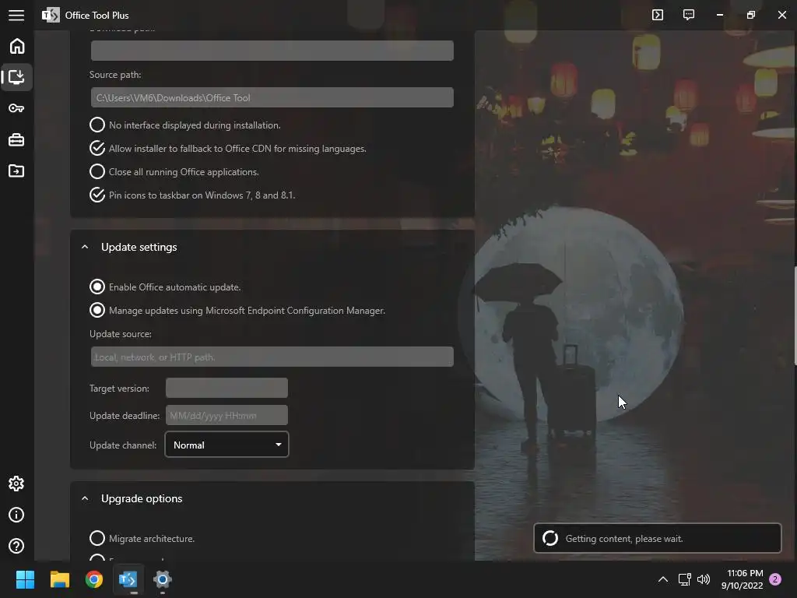Screen dimensions: 797x598
Task: Click the Update source path field
Action: [x=272, y=357]
